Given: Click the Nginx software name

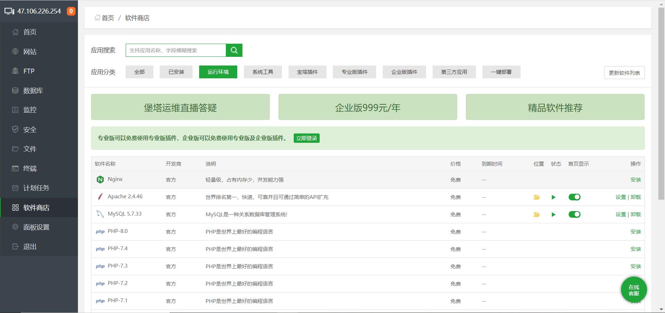Looking at the screenshot, I should coord(115,179).
